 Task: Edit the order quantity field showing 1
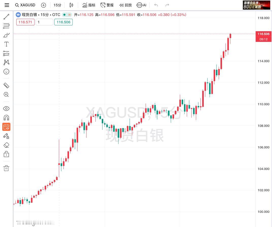44,22
